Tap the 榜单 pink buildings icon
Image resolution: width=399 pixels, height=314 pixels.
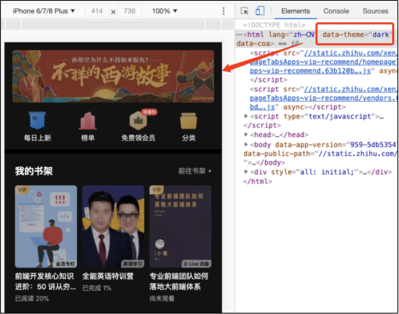click(88, 120)
